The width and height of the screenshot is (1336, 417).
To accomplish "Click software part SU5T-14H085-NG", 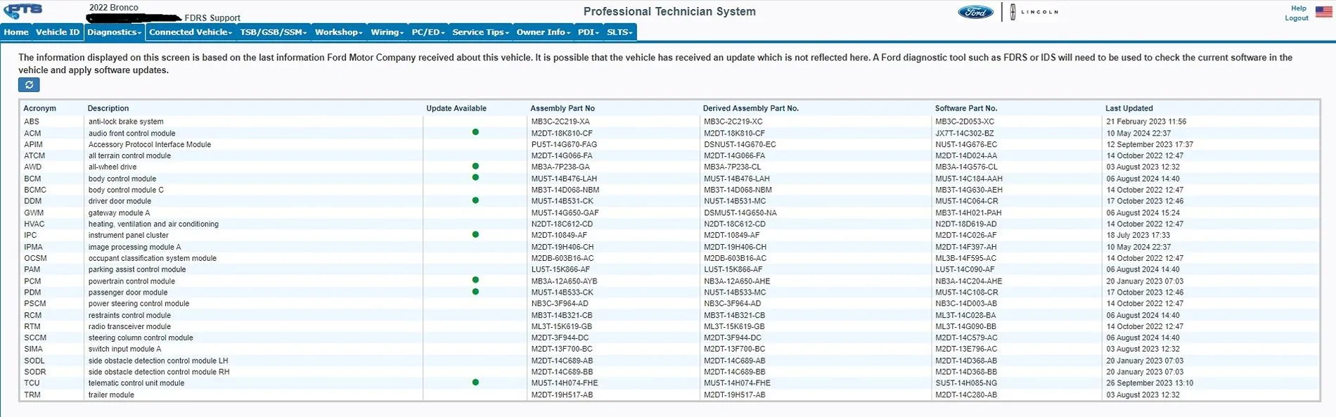I will [966, 383].
